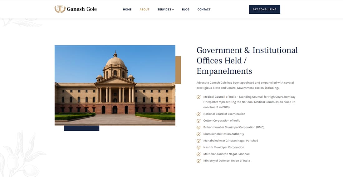Click check icon beside Slum Rehabilitation Authority

198,134
